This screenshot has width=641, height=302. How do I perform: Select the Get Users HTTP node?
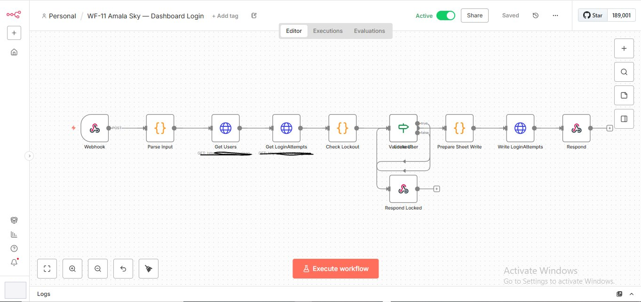pyautogui.click(x=226, y=128)
